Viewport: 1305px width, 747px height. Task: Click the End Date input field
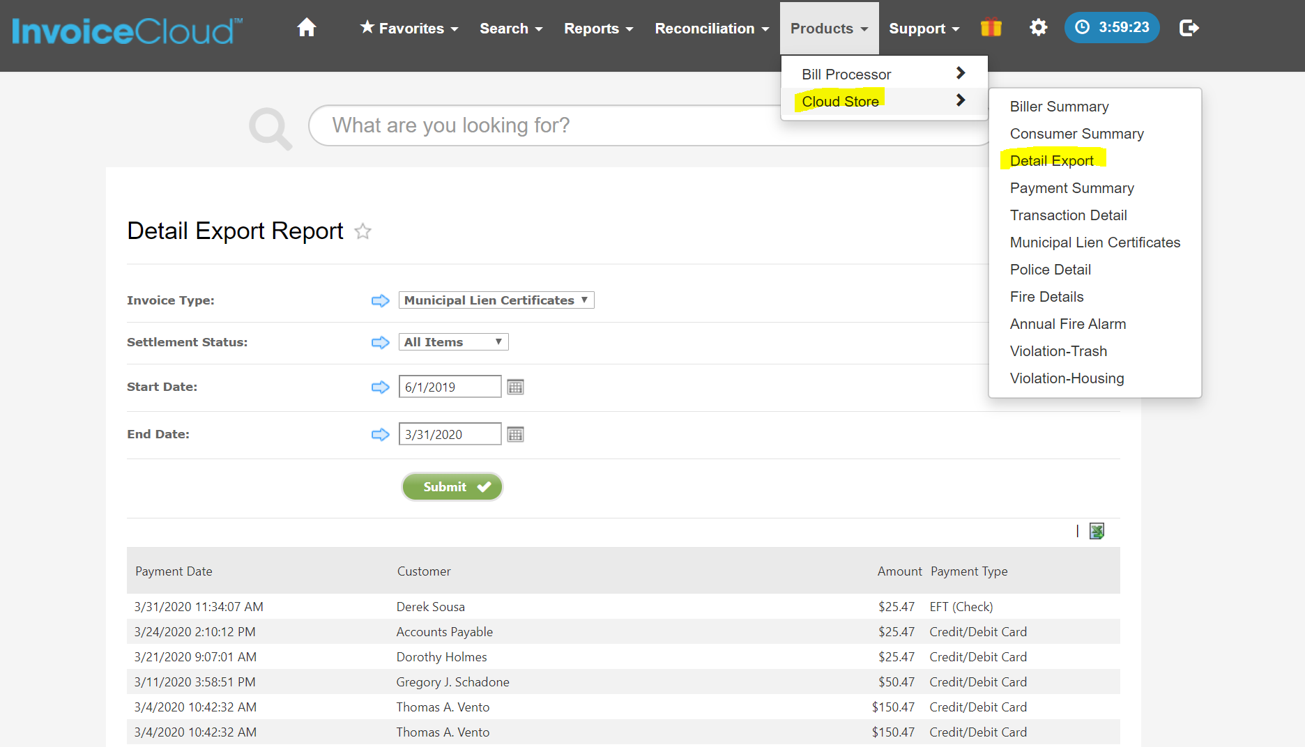point(450,434)
